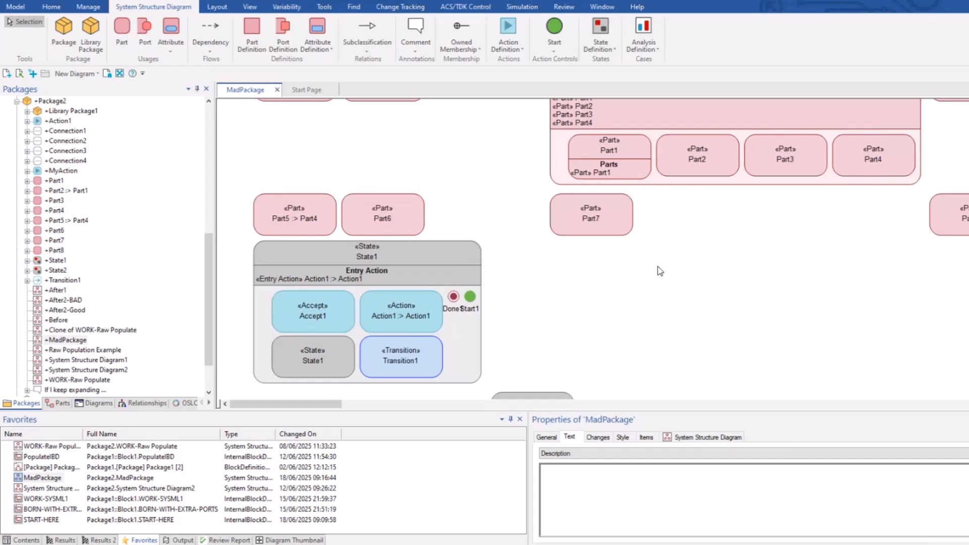969x545 pixels.
Task: Open the New Diagram dropdown
Action: click(x=77, y=74)
